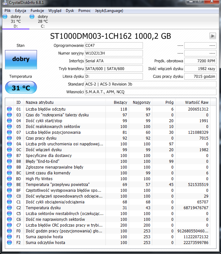Click status orb for attribute B8
This screenshot has width=221, height=254.
9,161
